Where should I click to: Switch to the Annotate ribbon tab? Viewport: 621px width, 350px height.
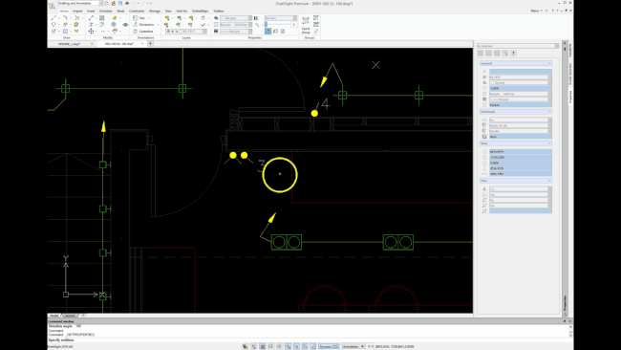105,11
